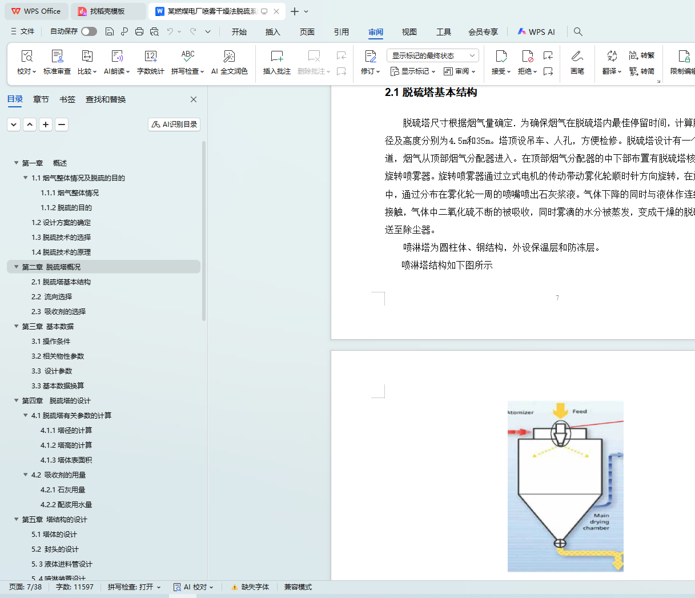Go to 3.2 相关物性参数 in outline
The height and width of the screenshot is (598, 695).
point(58,356)
